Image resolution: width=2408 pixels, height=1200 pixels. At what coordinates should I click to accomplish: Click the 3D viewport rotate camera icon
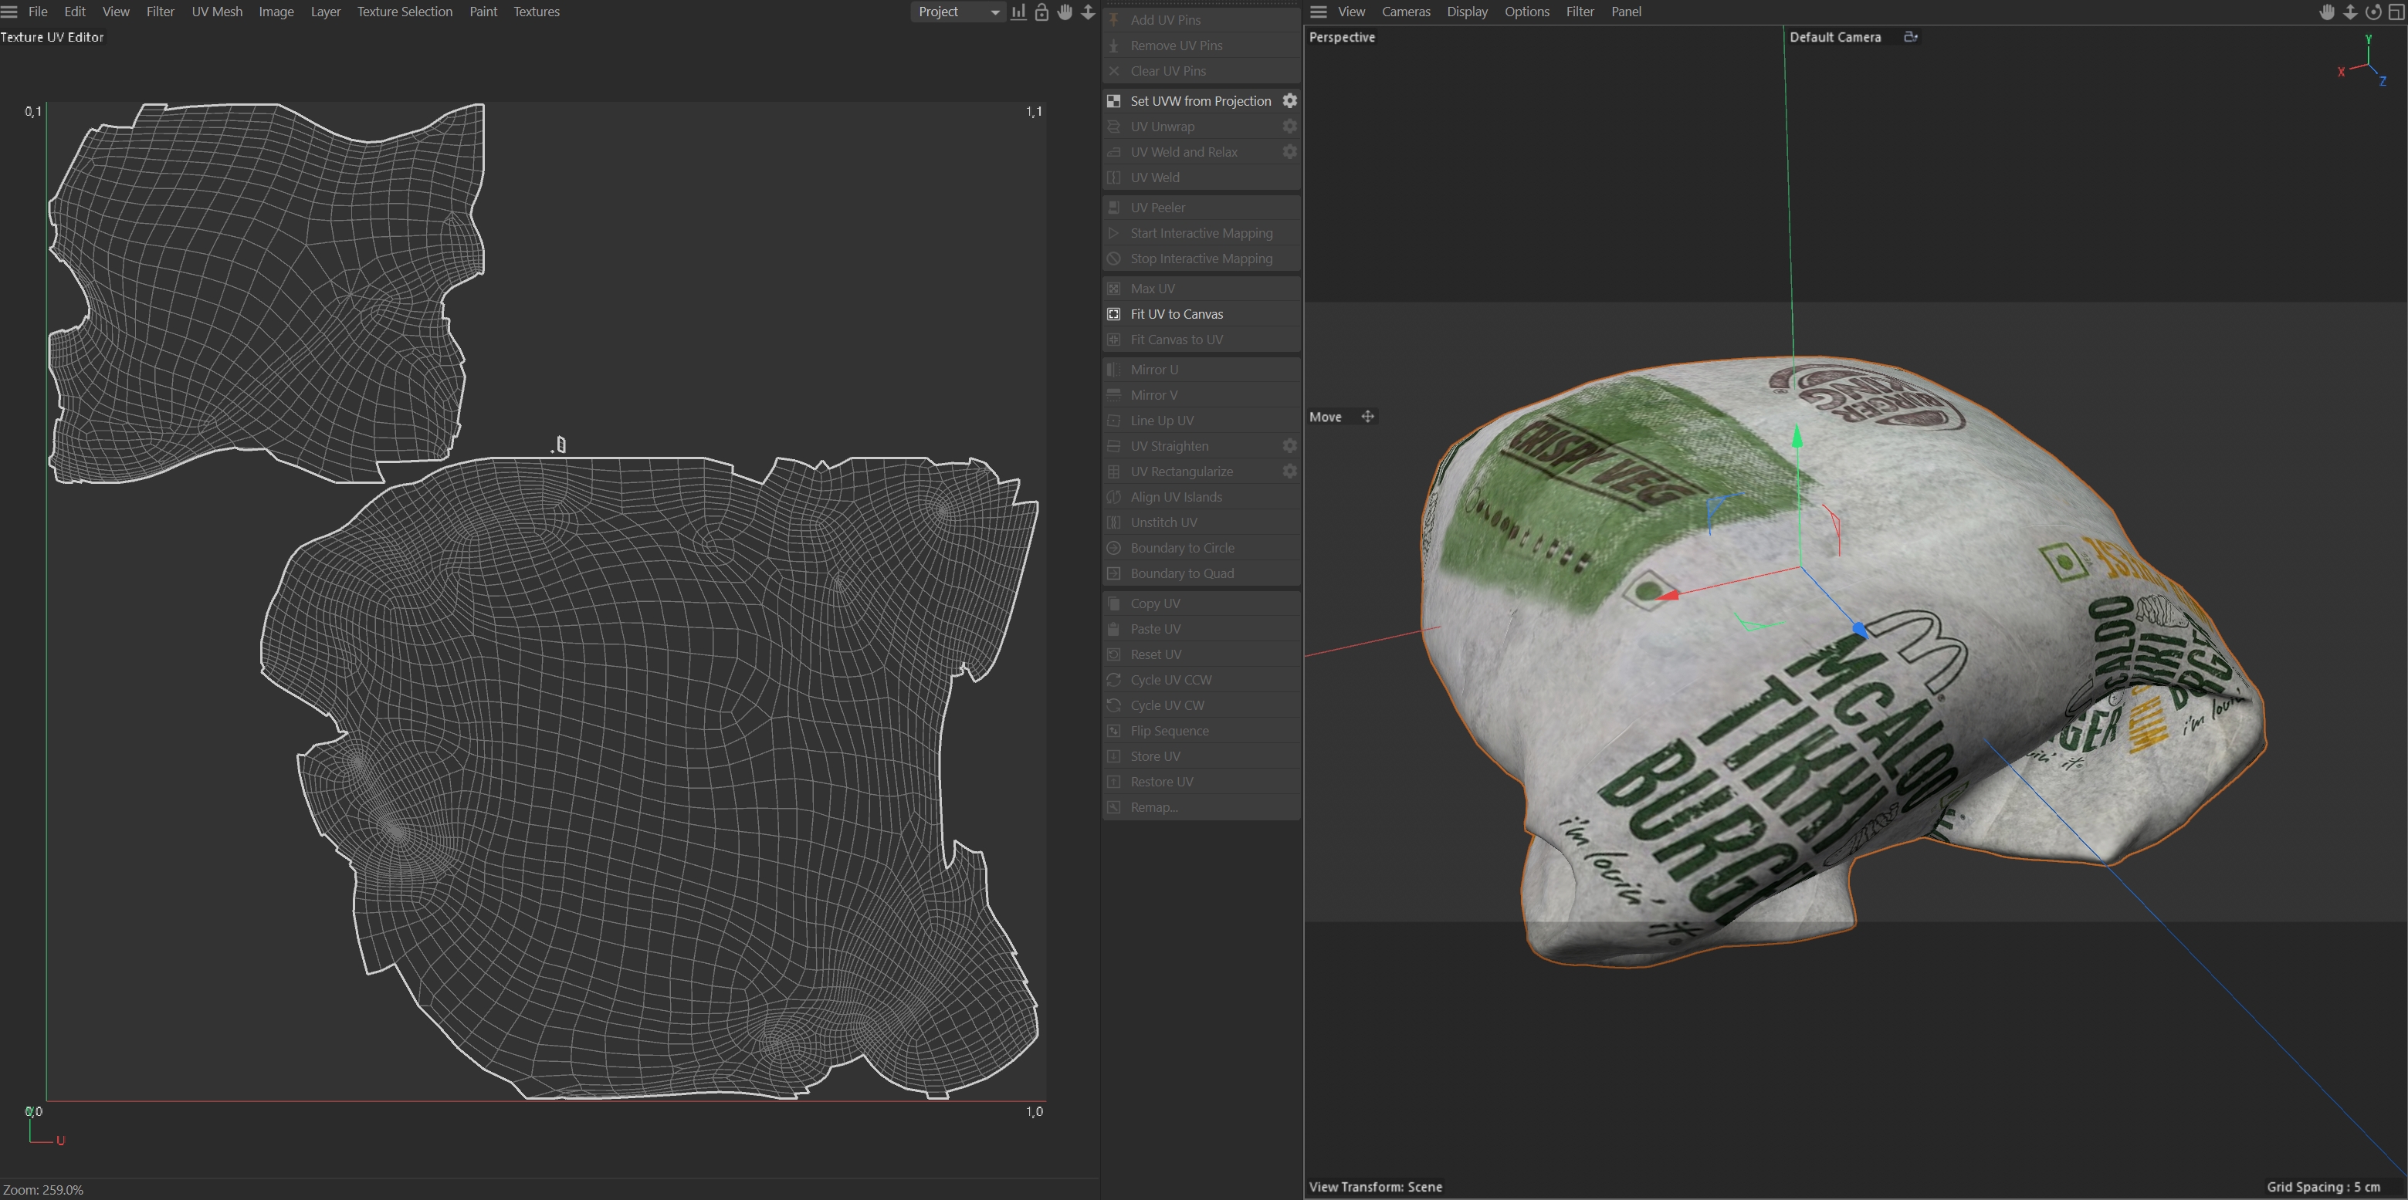(2372, 12)
